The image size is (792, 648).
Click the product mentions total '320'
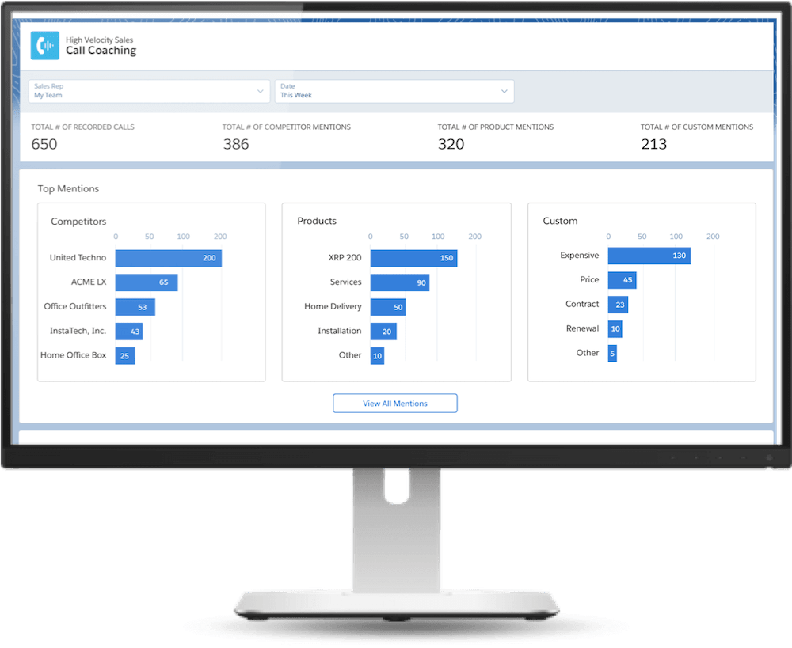451,144
